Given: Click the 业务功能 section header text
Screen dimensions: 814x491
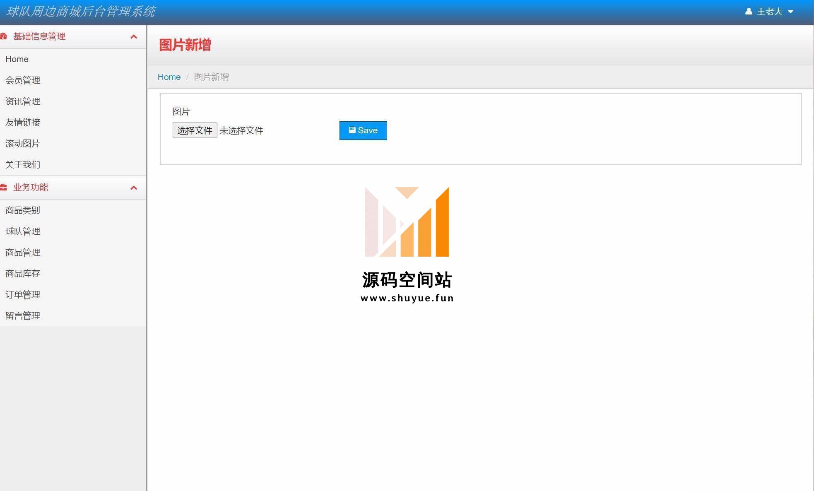Looking at the screenshot, I should click(x=31, y=188).
